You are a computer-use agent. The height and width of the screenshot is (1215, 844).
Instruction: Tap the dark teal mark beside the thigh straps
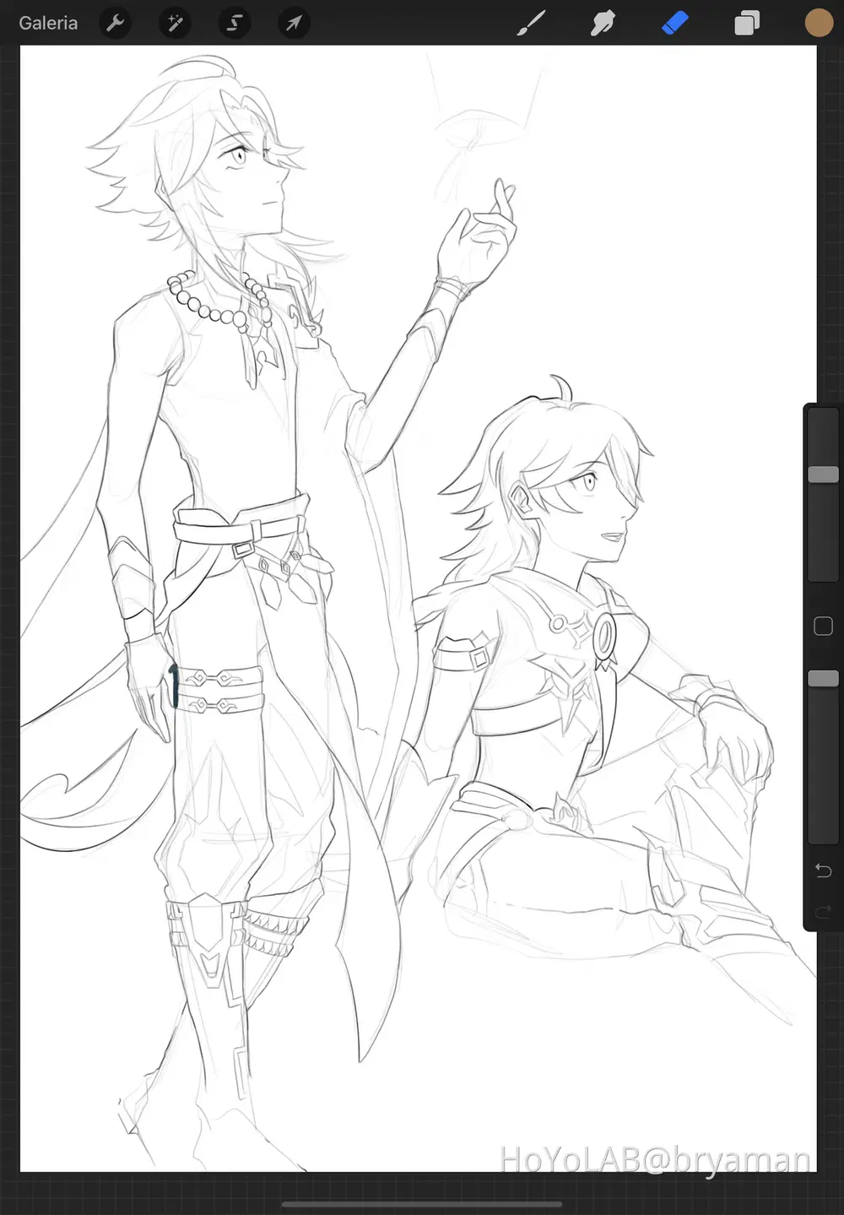(174, 685)
